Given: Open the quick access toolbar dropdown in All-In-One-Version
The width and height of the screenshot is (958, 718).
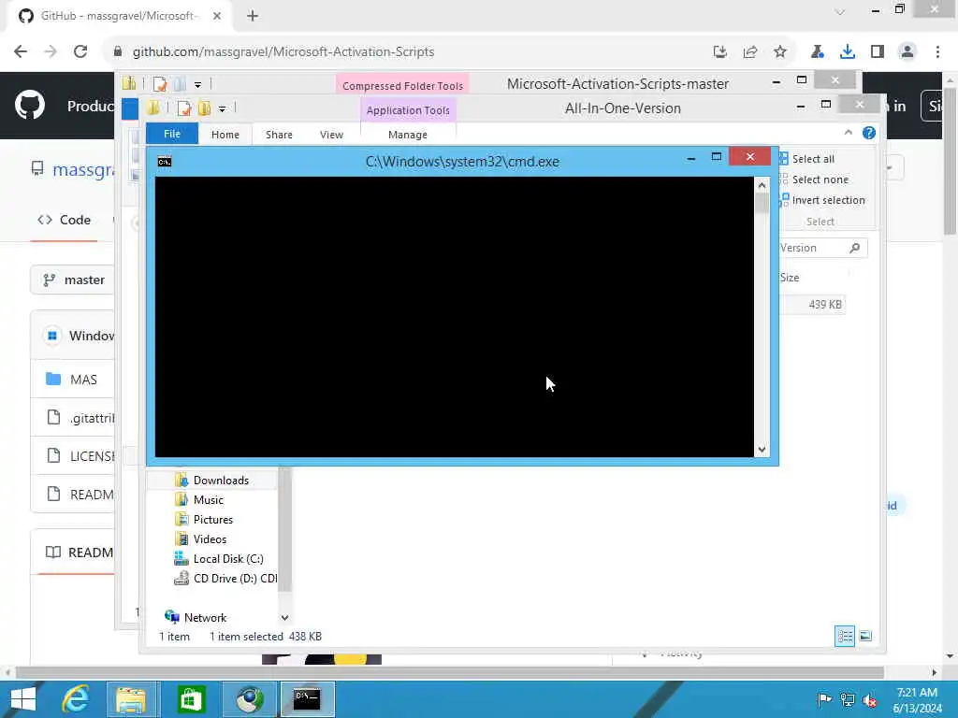Looking at the screenshot, I should click(222, 108).
